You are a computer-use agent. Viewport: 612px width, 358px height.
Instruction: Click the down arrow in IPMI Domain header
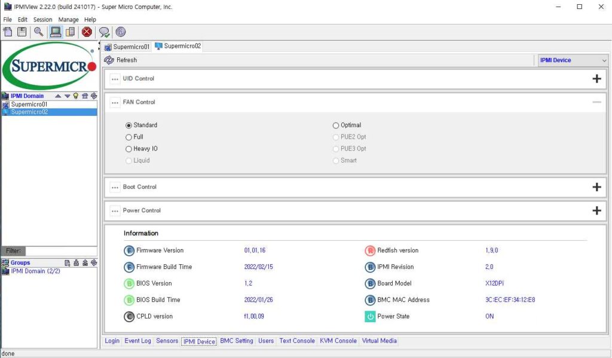pyautogui.click(x=67, y=96)
